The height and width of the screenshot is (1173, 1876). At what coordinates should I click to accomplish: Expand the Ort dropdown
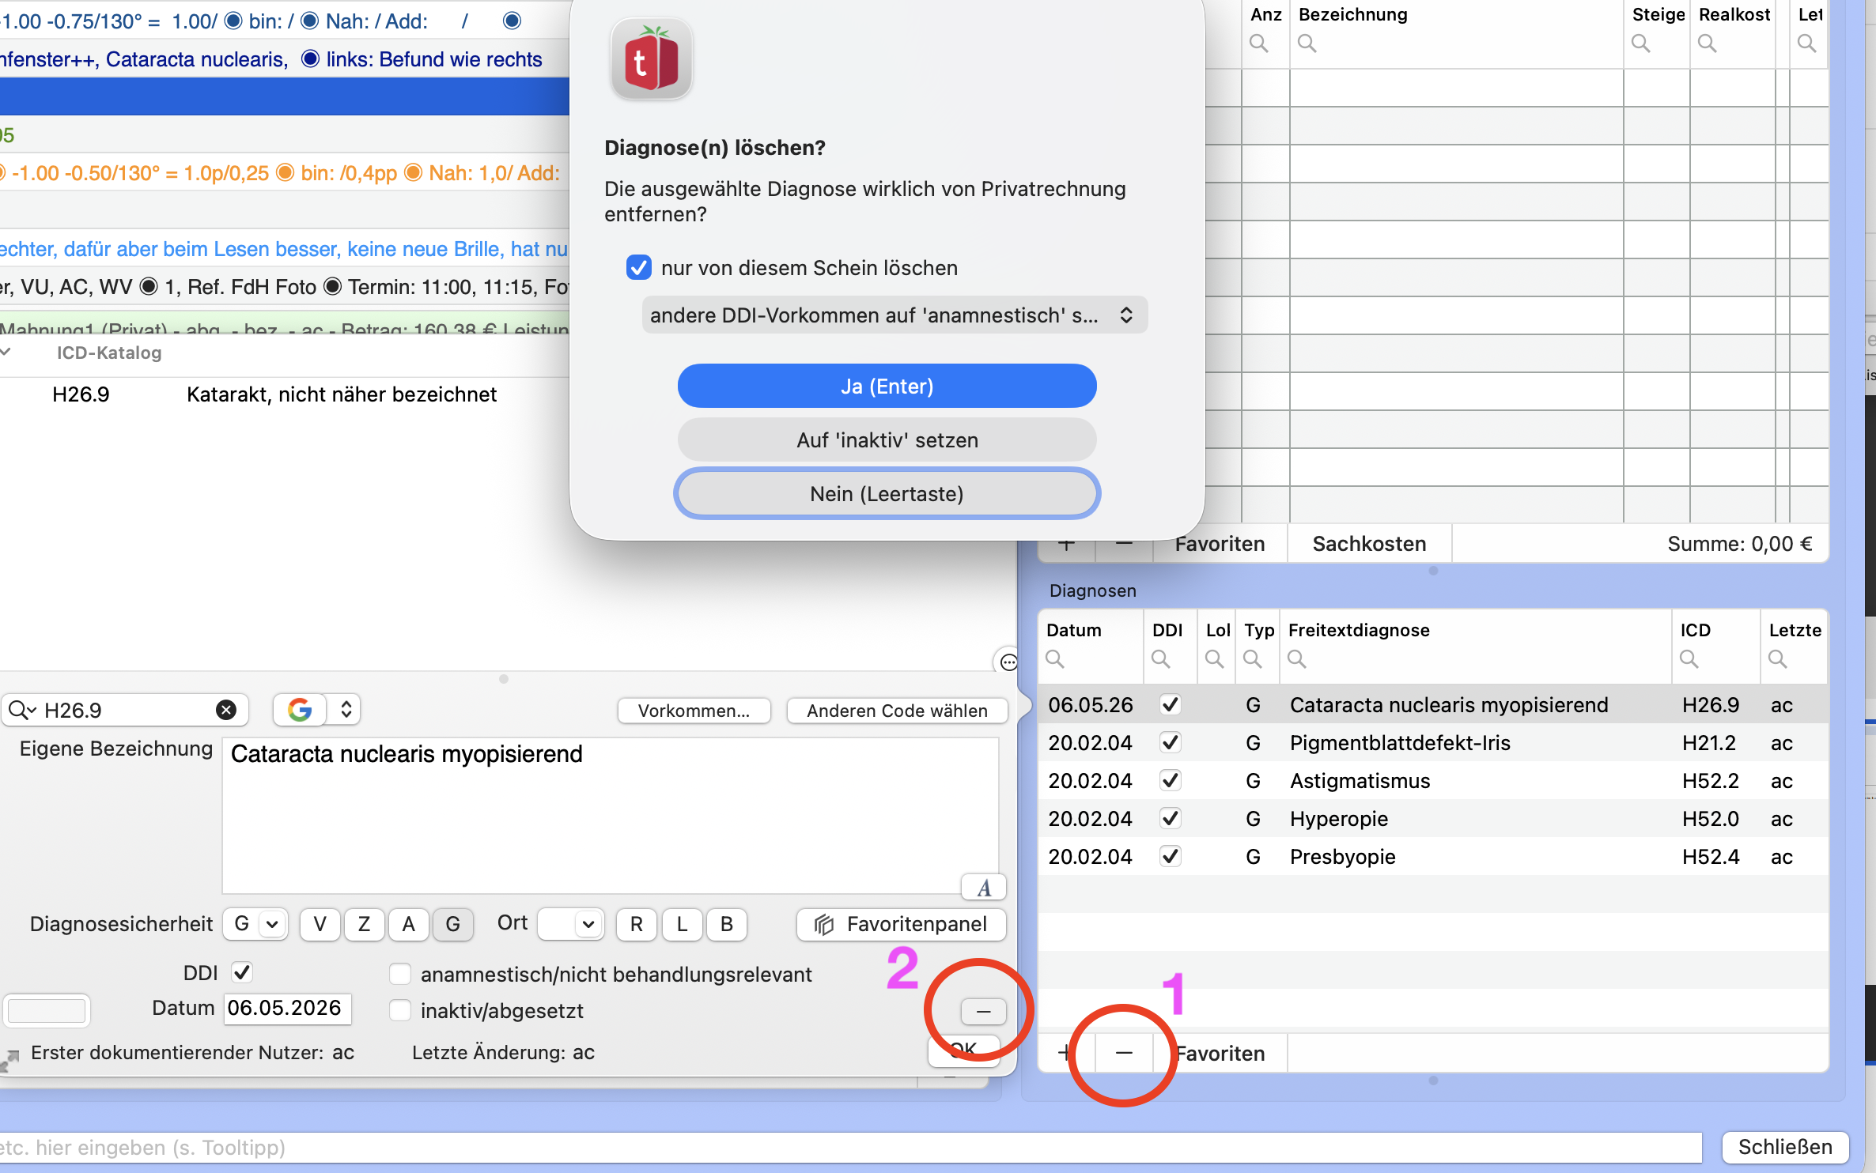pyautogui.click(x=571, y=924)
